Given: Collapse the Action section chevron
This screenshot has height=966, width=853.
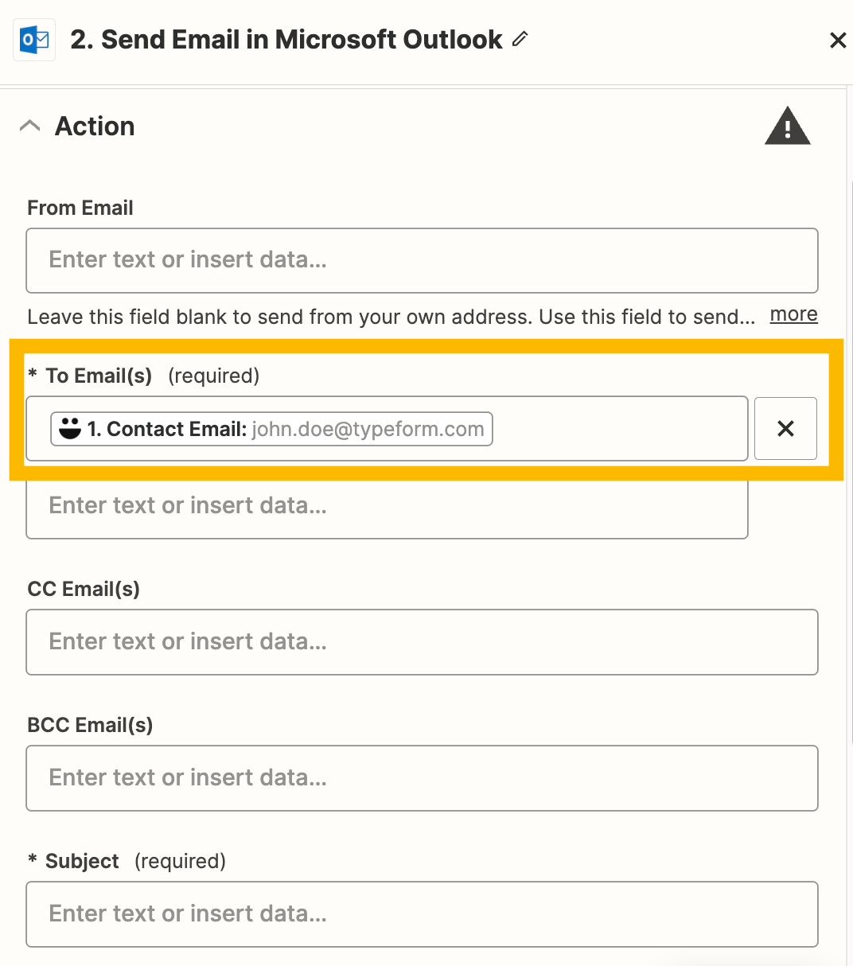Looking at the screenshot, I should click(29, 126).
